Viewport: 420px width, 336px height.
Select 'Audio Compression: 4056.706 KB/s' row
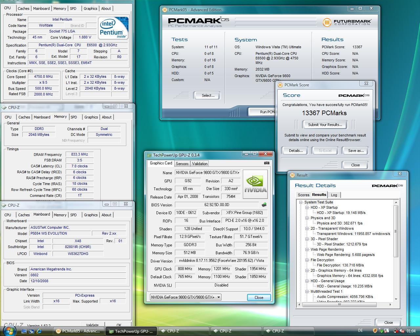345,297
